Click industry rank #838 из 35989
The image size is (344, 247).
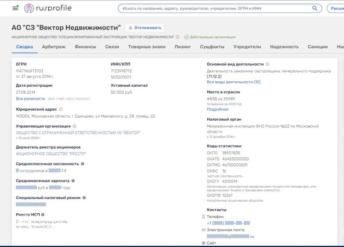221,99
